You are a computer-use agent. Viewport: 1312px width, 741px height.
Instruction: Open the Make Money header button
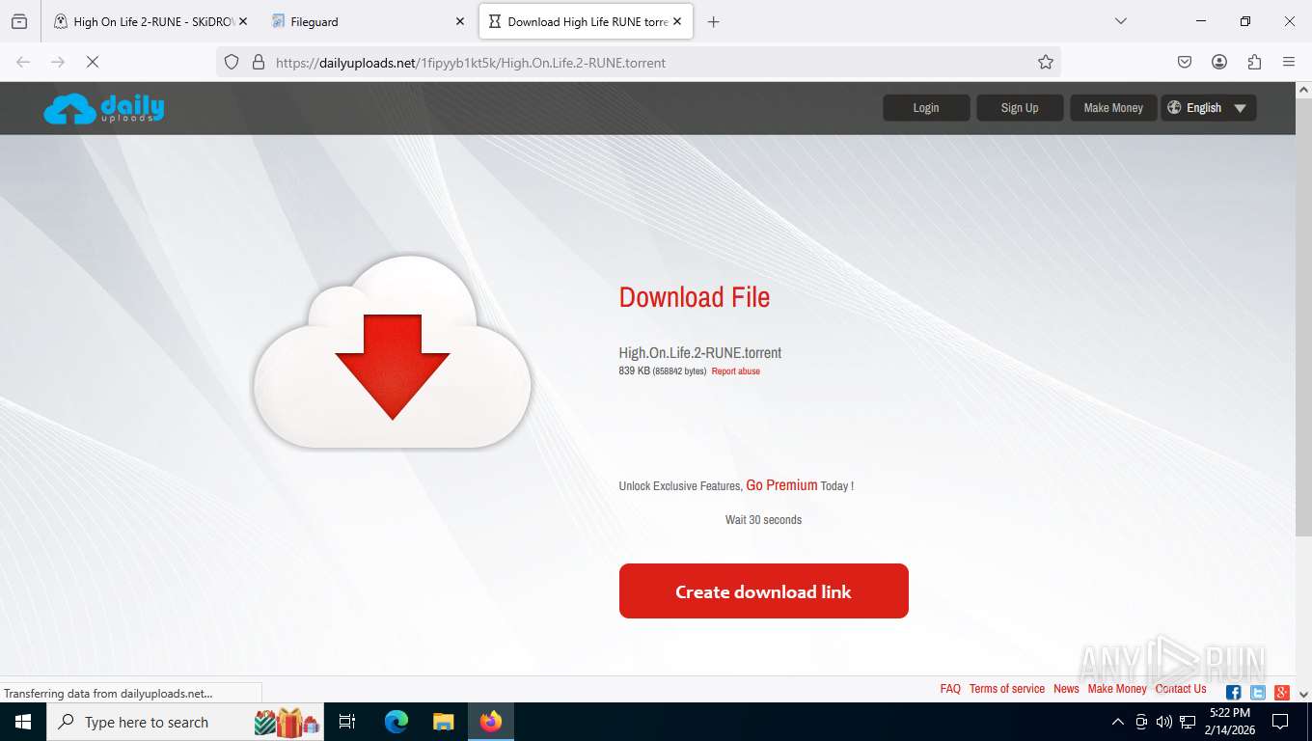tap(1113, 108)
